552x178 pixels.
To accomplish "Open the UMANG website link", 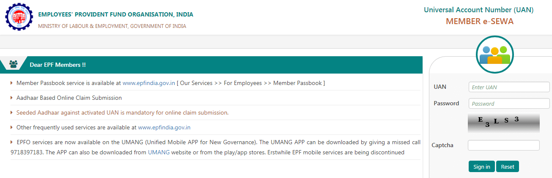I will [x=159, y=153].
